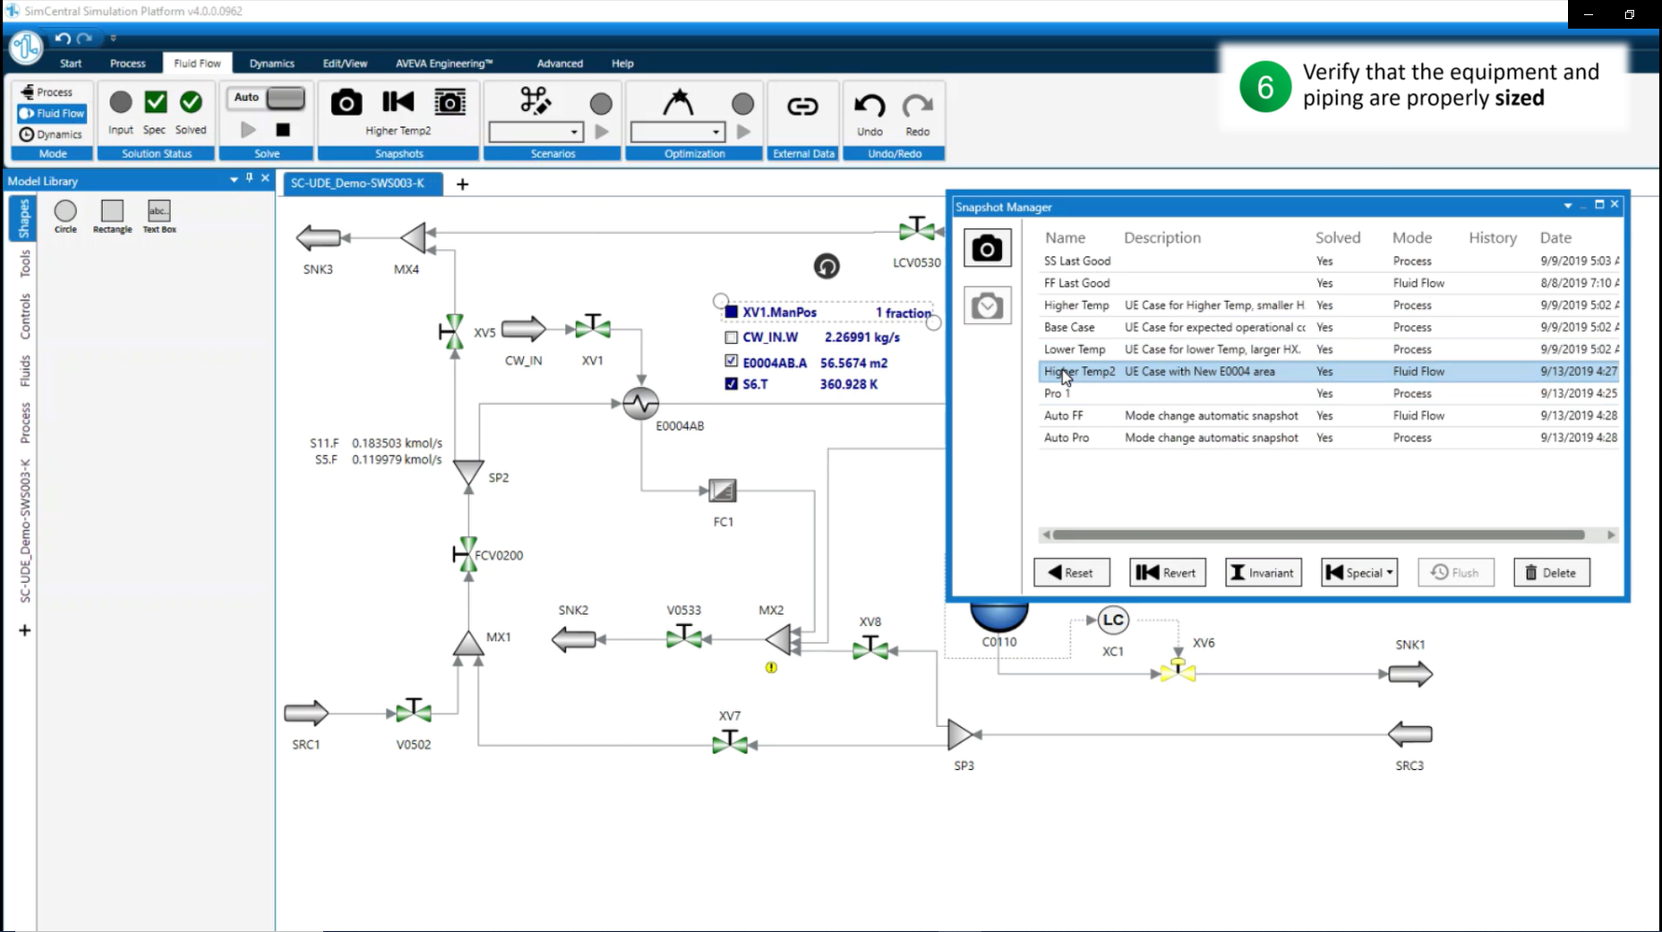
Task: Click the Revert button in Snapshot Manager
Action: click(1168, 573)
